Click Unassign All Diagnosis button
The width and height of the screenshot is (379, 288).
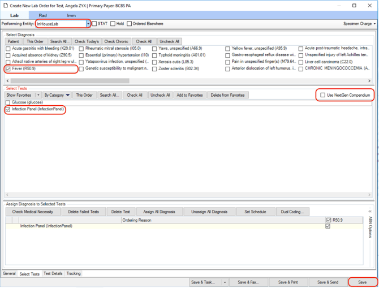(x=209, y=212)
